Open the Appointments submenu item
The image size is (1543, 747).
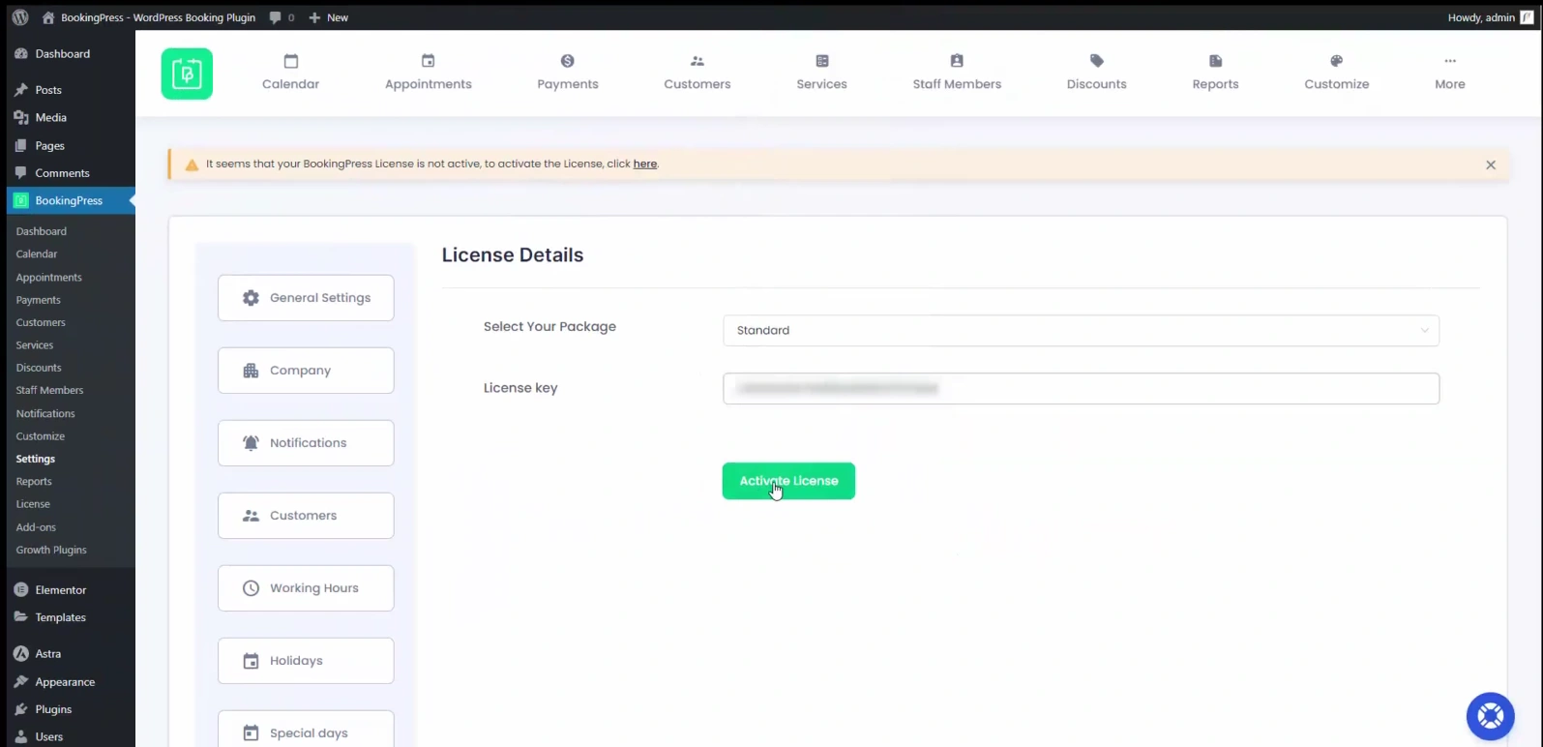point(49,277)
